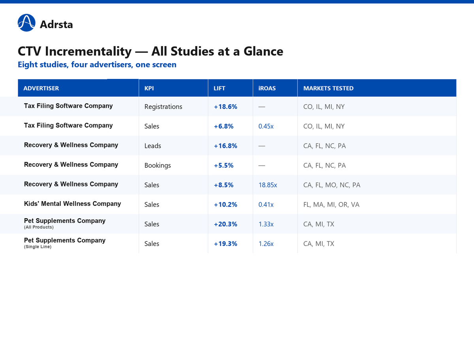Click the +6.8% lift value
474x355 pixels.
224,126
